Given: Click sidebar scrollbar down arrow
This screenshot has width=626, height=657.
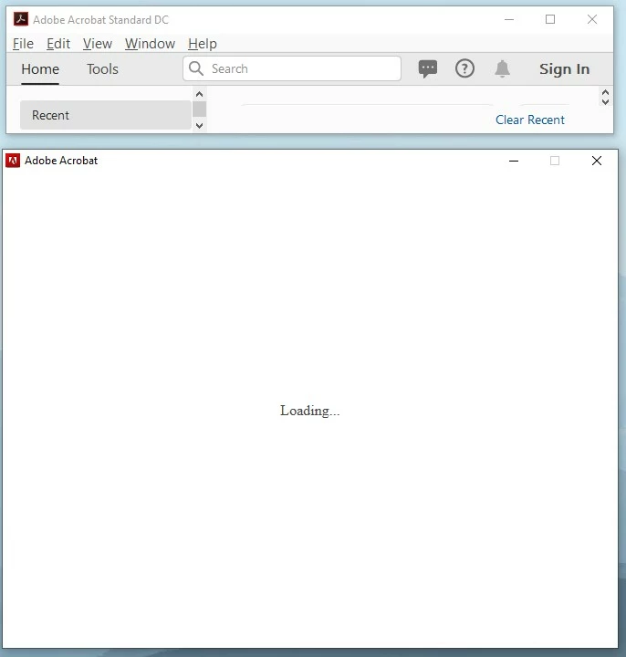Looking at the screenshot, I should point(200,125).
